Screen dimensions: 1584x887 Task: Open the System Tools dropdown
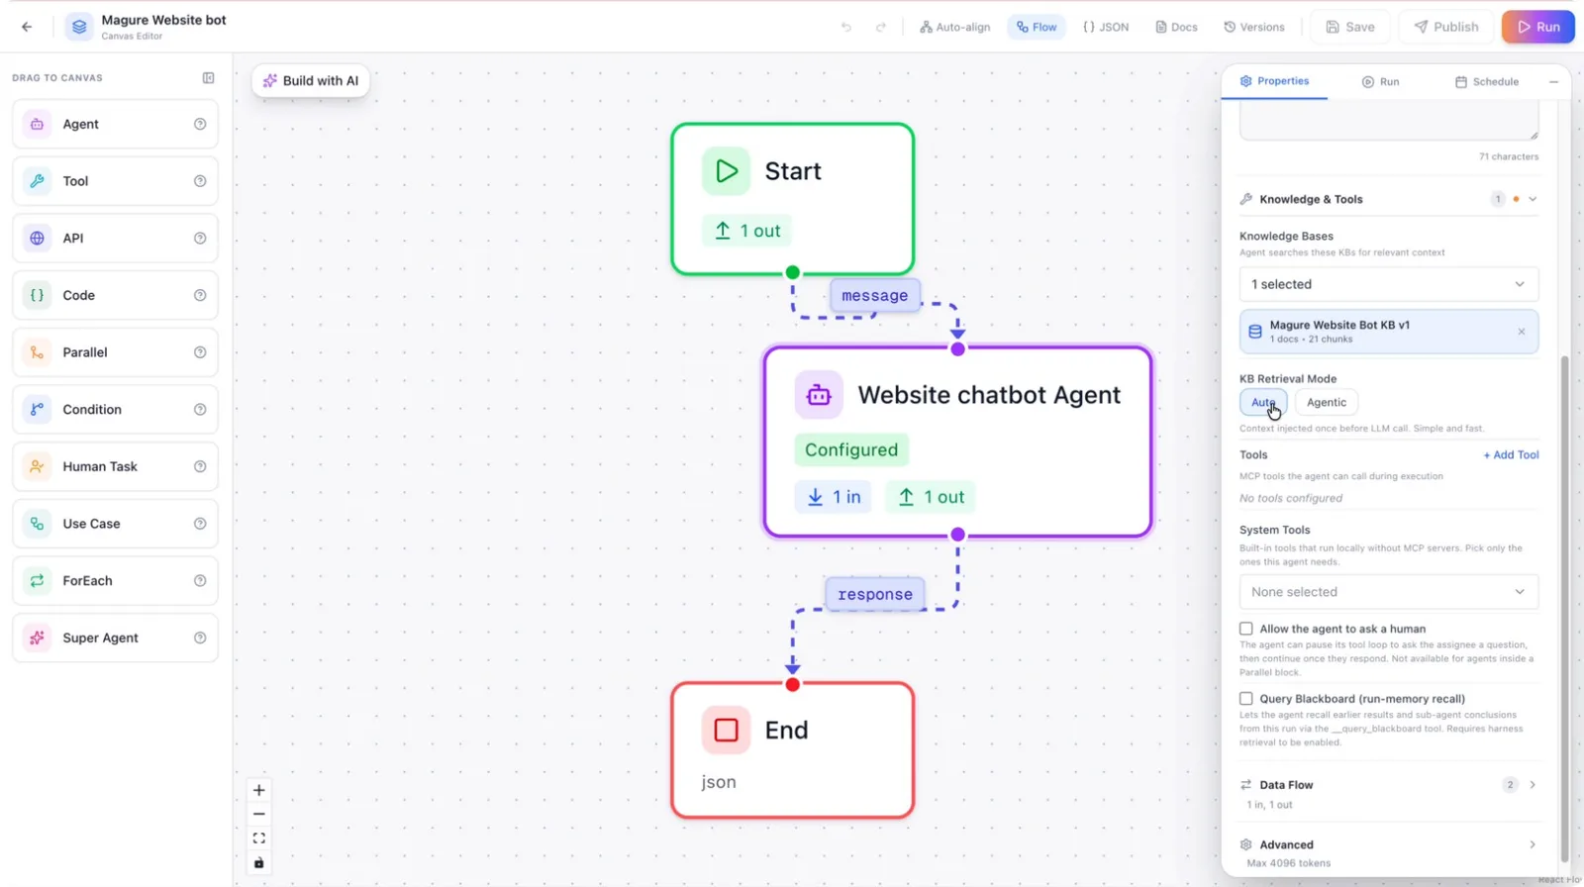(1389, 592)
